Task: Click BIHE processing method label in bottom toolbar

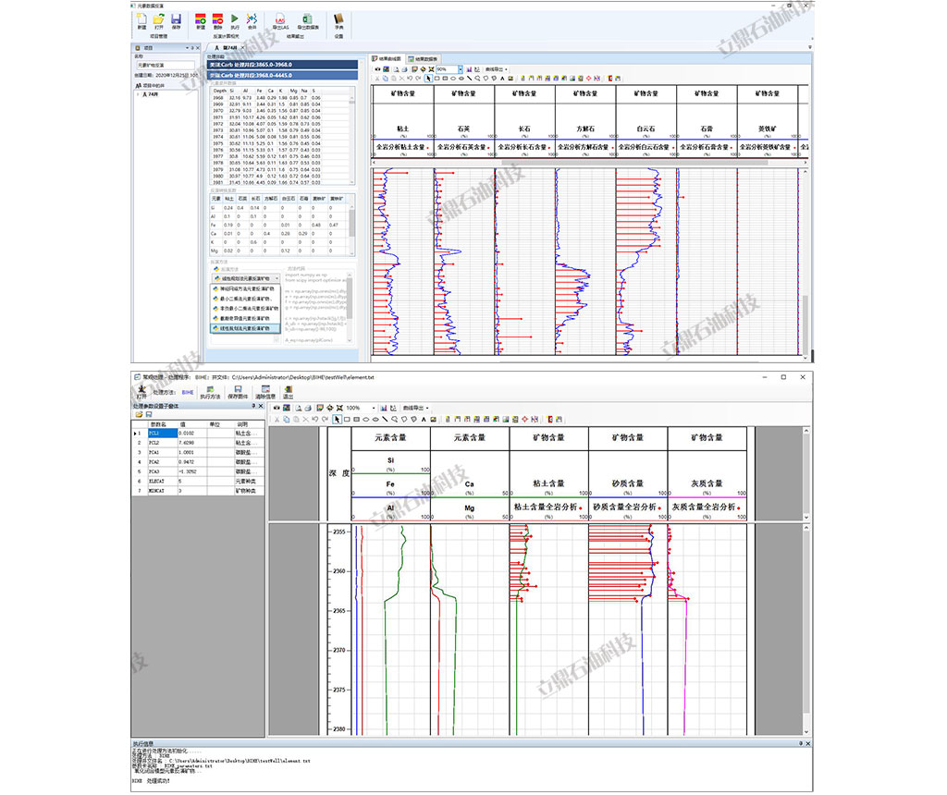Action: [x=188, y=392]
